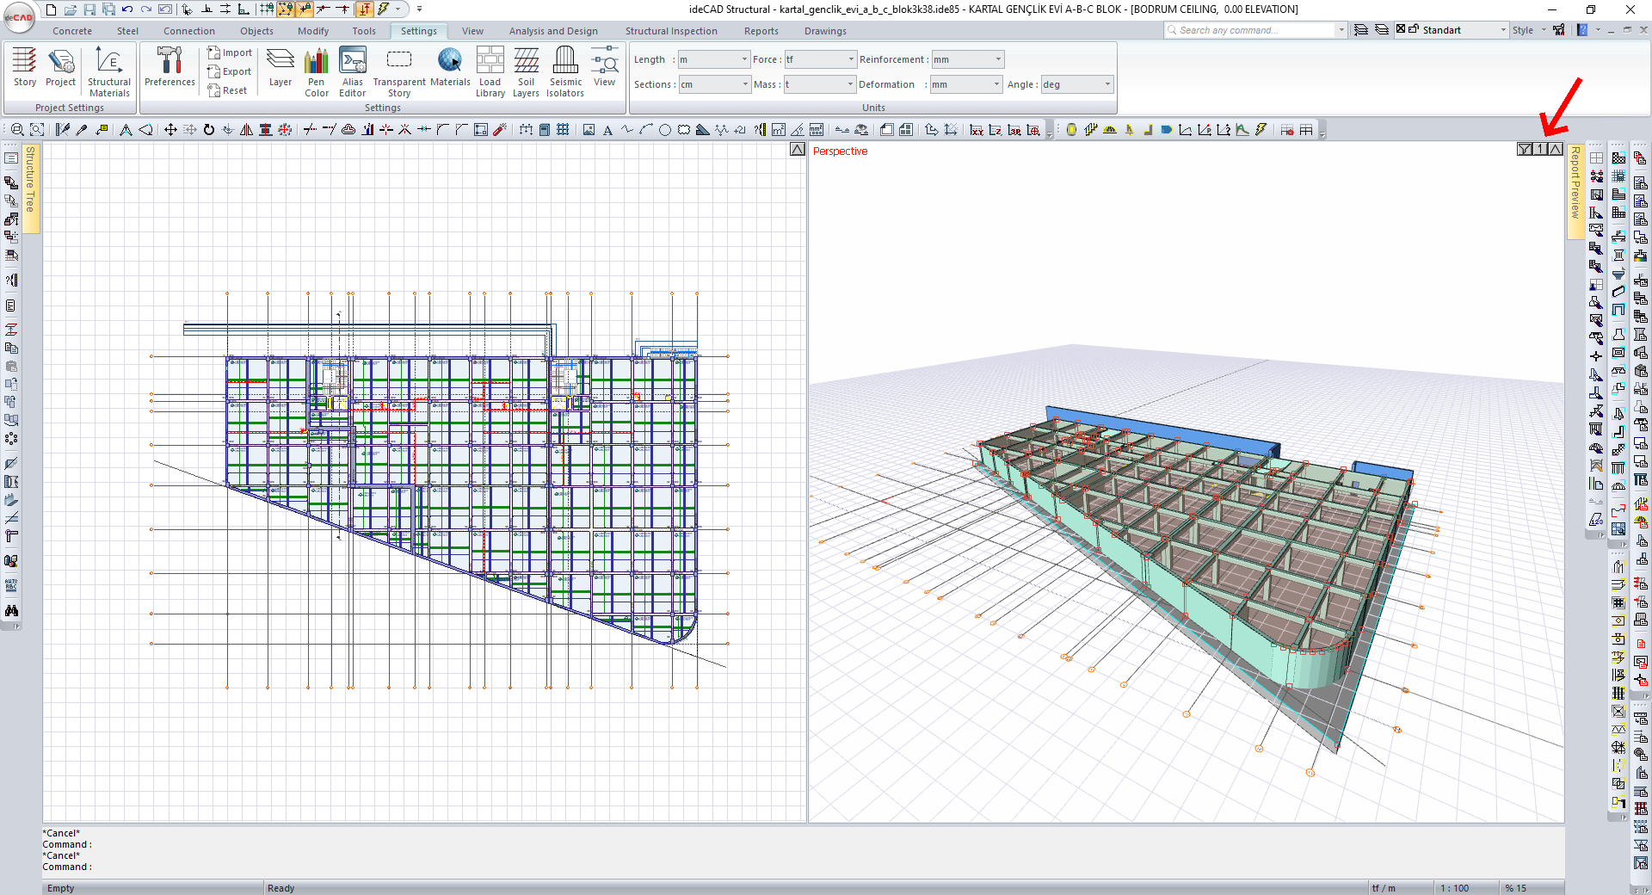1652x895 pixels.
Task: Open Seismic Isolators settings
Action: pos(565,71)
